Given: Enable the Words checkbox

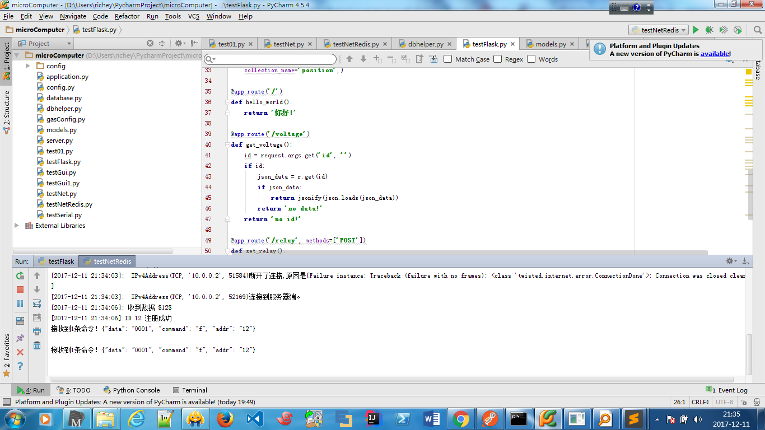Looking at the screenshot, I should point(531,59).
